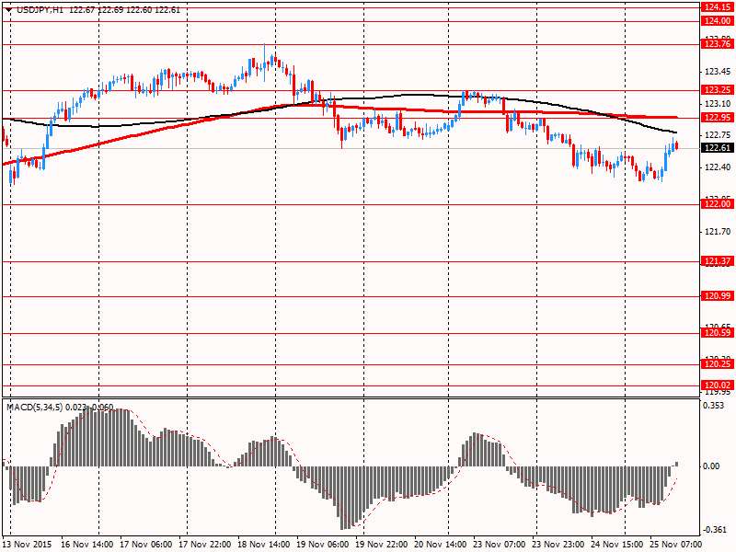736x552 pixels.
Task: Select the 120.59 support level label
Action: coord(717,333)
